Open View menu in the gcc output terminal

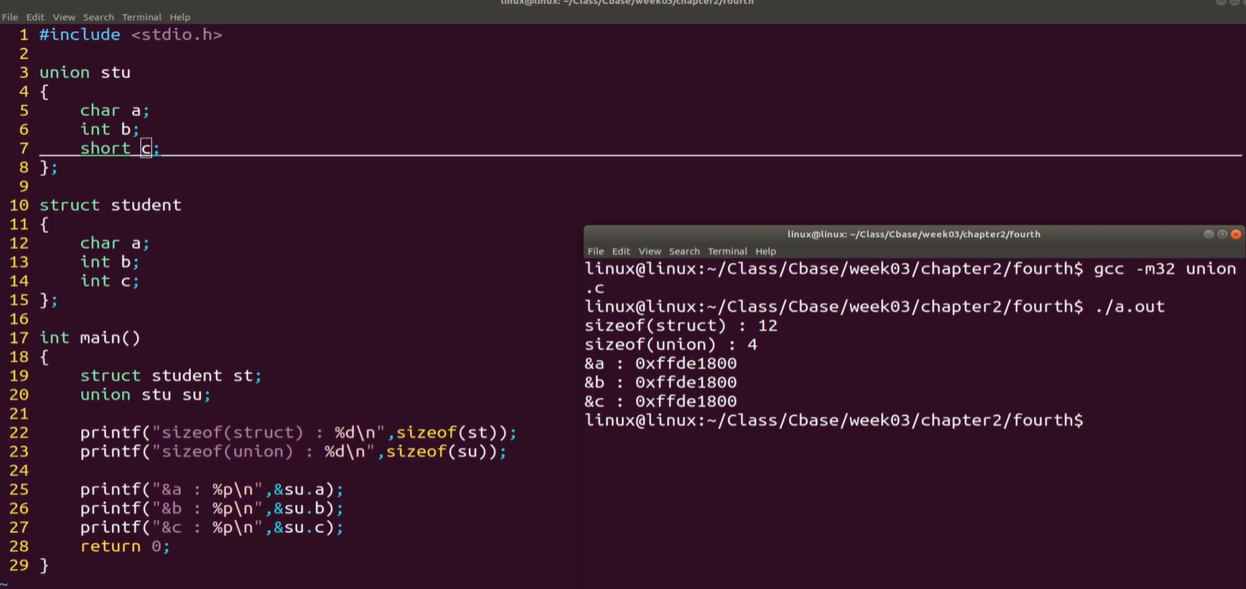[649, 251]
